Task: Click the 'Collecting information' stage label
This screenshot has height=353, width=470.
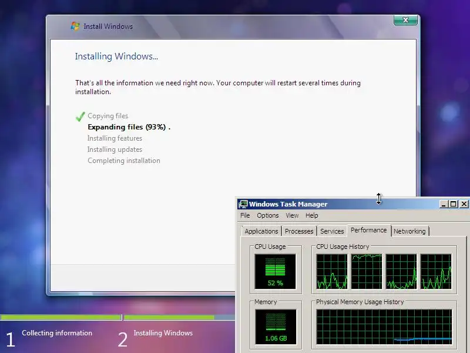Action: [x=57, y=333]
